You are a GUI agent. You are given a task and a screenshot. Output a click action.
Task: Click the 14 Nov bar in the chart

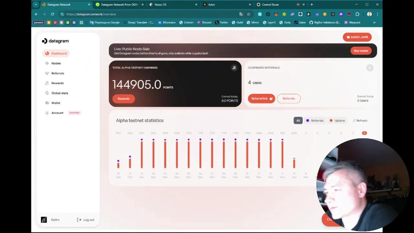(x=294, y=163)
